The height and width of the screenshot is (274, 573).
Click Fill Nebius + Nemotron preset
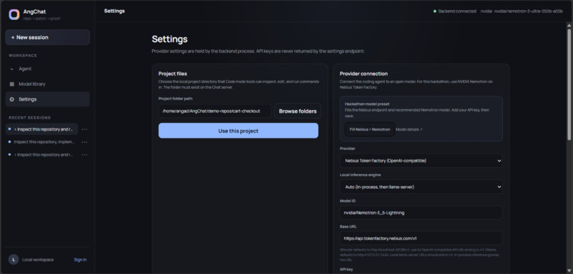coord(370,129)
